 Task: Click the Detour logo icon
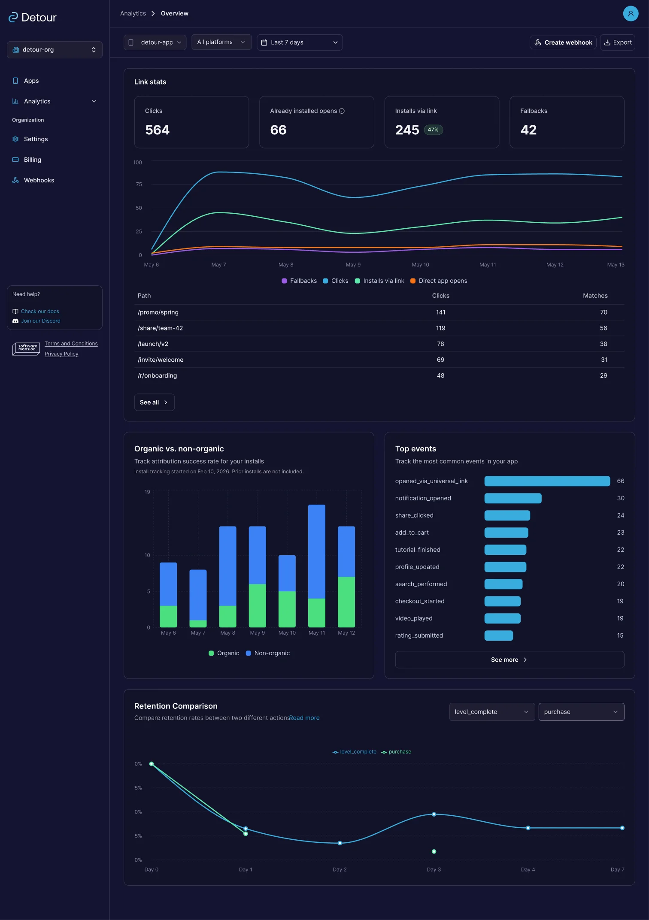(13, 17)
